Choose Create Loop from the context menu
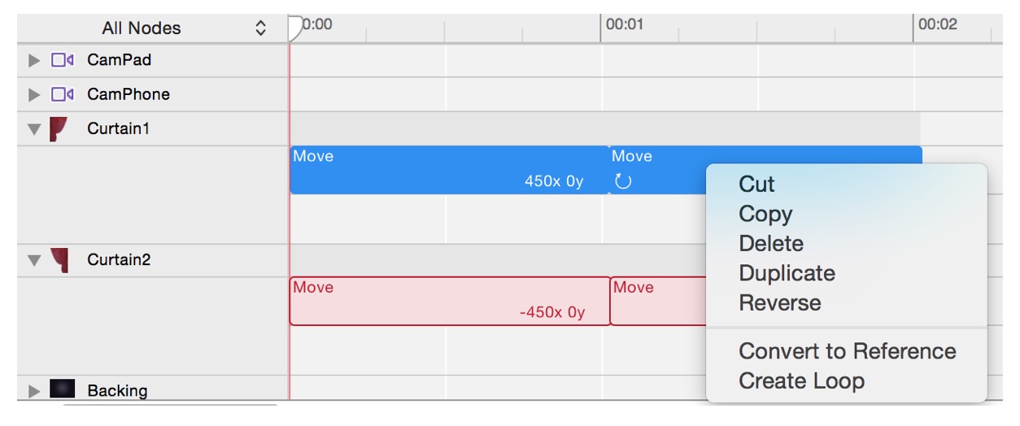This screenshot has height=426, width=1020. tap(801, 380)
